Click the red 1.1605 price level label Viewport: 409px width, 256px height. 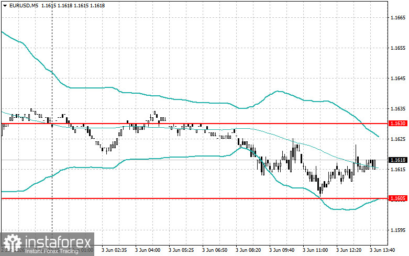398,198
